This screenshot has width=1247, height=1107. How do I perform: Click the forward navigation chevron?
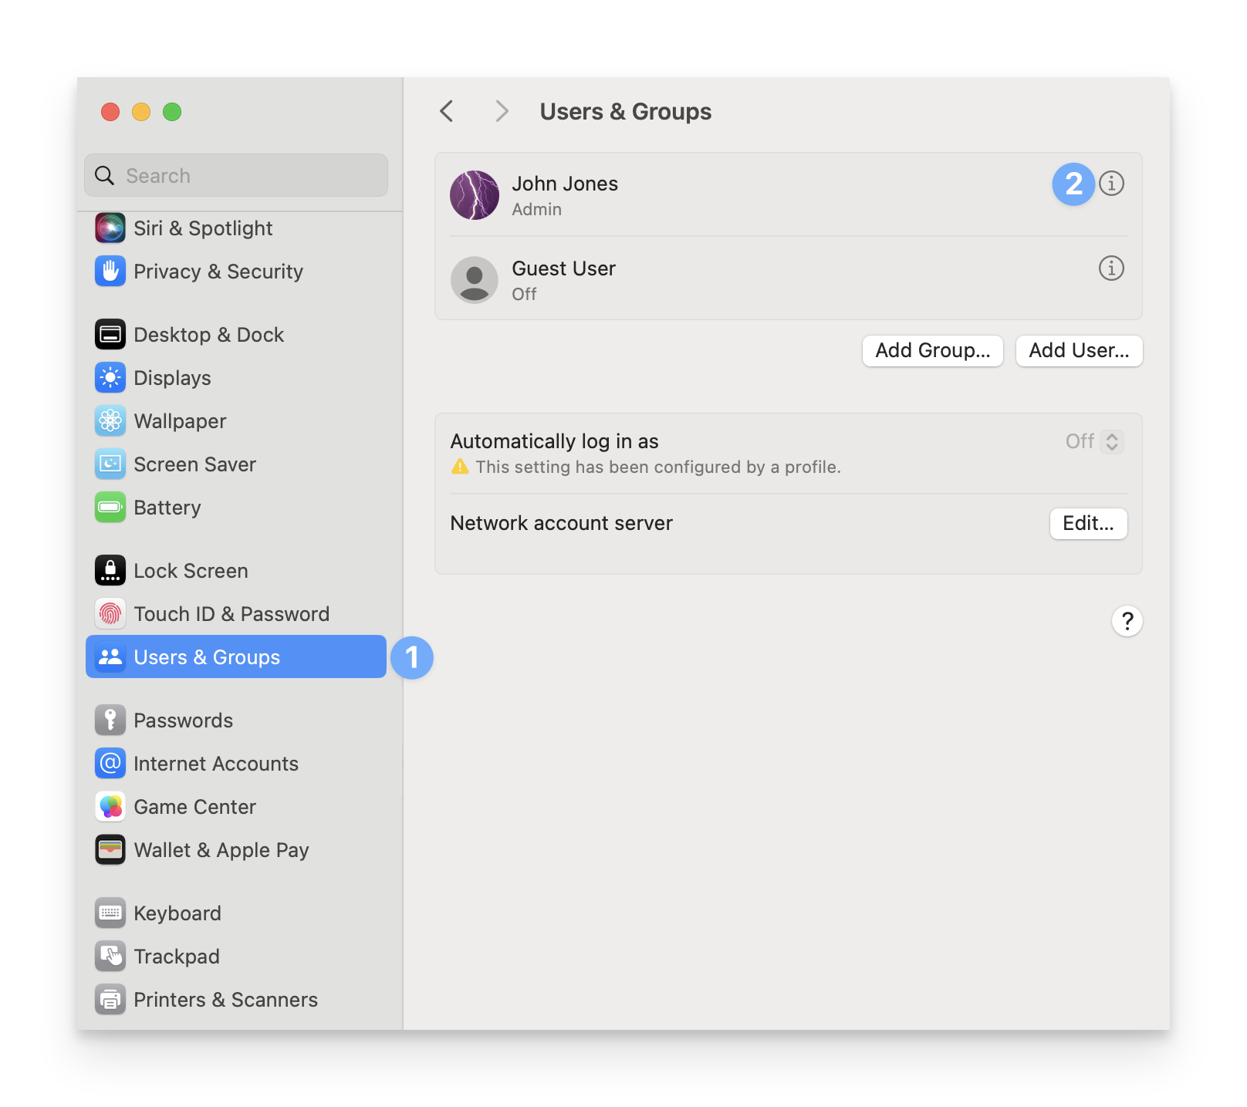click(x=502, y=111)
